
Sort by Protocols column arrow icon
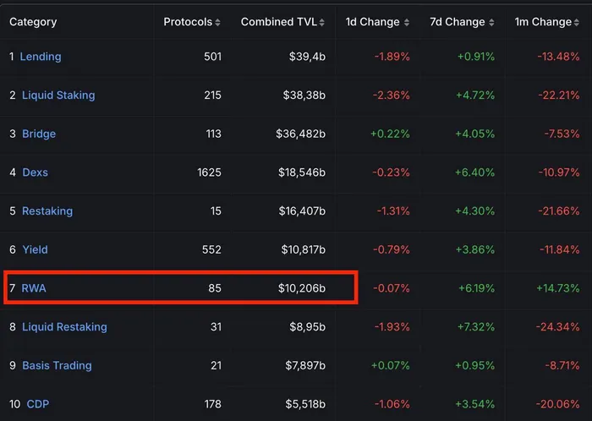(217, 23)
